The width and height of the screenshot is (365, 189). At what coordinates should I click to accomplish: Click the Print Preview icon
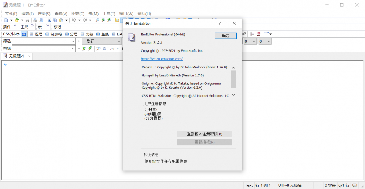(41, 20)
